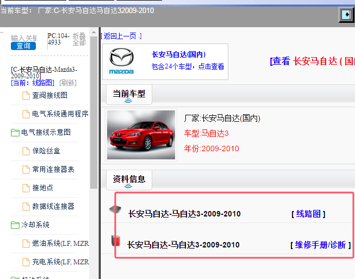Click the red book icon beside 维修手册 row
This screenshot has height=279, width=355.
tap(116, 240)
